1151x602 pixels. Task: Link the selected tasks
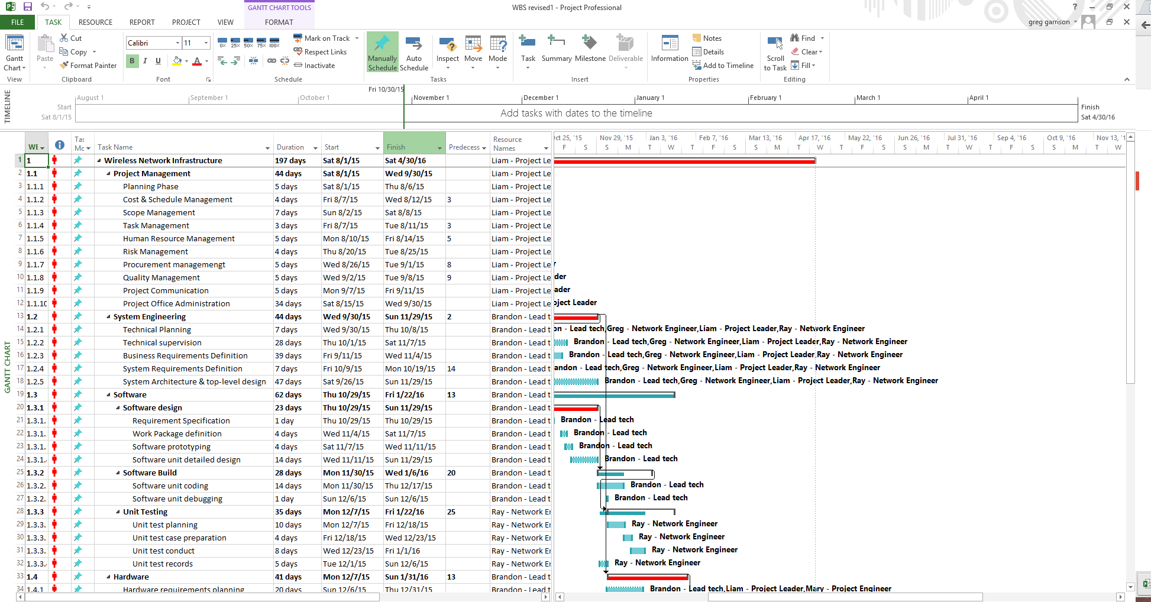coord(271,60)
